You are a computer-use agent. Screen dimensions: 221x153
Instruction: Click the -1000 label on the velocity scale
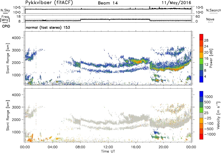(x=210, y=134)
